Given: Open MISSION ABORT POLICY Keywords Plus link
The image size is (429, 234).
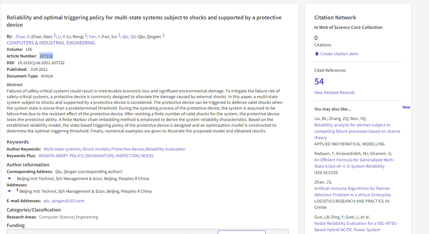Looking at the screenshot, I should pos(61,156).
